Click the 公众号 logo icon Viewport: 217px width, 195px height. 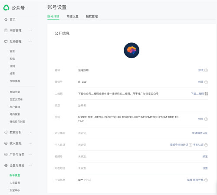point(6,8)
